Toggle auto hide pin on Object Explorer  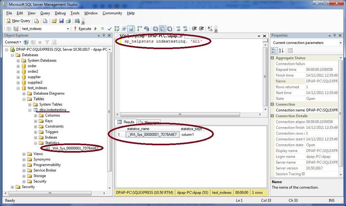click(104, 35)
